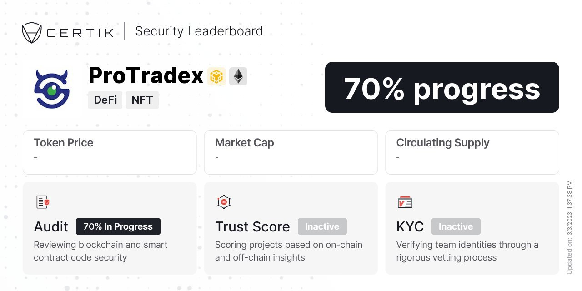Open the Circulating Supply card
Screen dimensions: 582x291
[472, 153]
